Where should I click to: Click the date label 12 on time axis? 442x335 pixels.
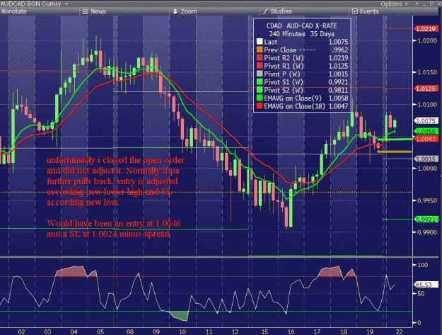tap(235, 331)
